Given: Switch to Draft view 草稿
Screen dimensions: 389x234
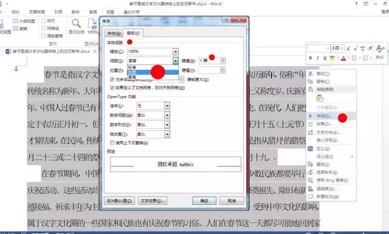Looking at the screenshot, I should pos(20,29).
